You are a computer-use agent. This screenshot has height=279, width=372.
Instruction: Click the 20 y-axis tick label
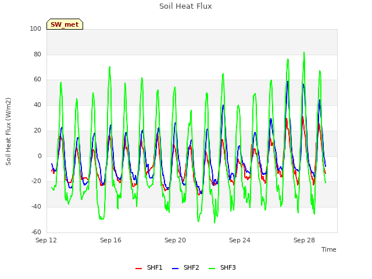(x=37, y=130)
